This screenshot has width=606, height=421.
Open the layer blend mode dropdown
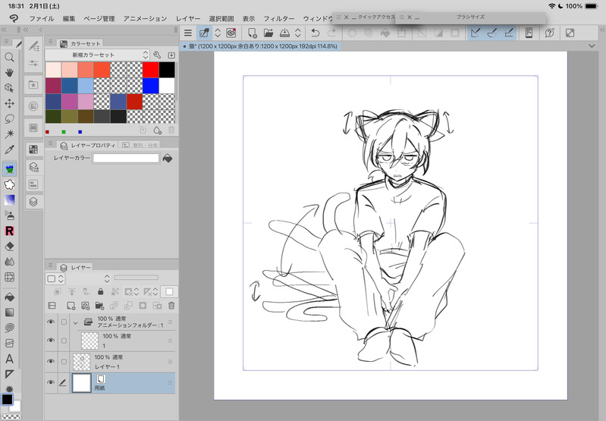pyautogui.click(x=107, y=278)
